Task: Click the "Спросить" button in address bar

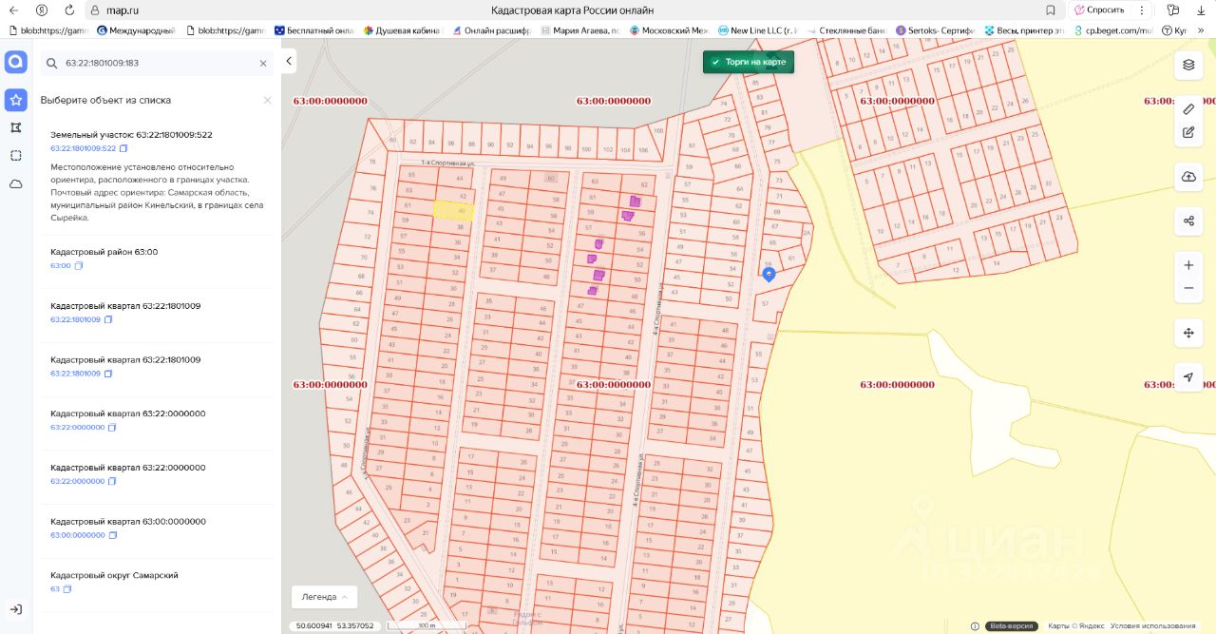Action: [x=1099, y=10]
